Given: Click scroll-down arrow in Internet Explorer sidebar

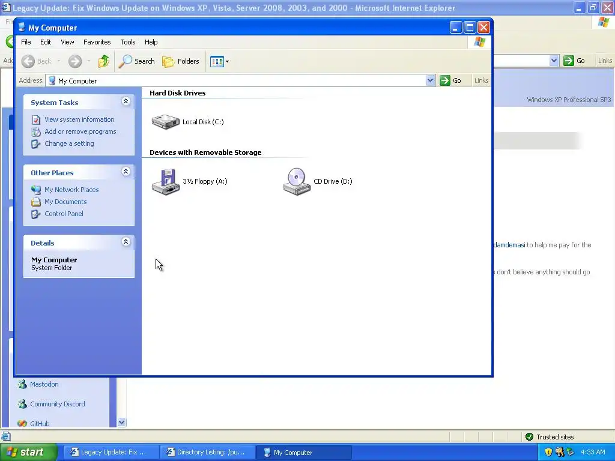Looking at the screenshot, I should 121,422.
